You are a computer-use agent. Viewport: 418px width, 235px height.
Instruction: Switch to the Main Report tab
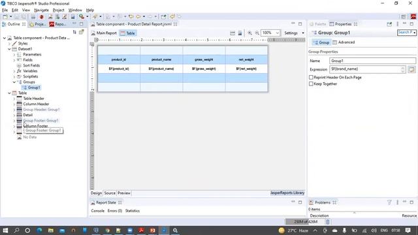[104, 33]
